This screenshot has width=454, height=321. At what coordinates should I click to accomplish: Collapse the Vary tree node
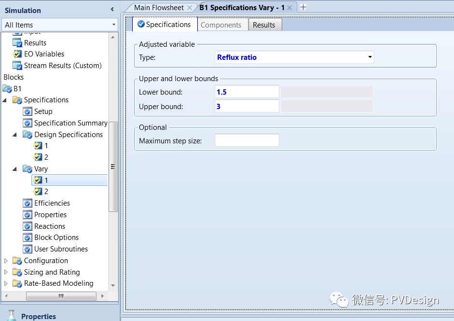click(15, 169)
